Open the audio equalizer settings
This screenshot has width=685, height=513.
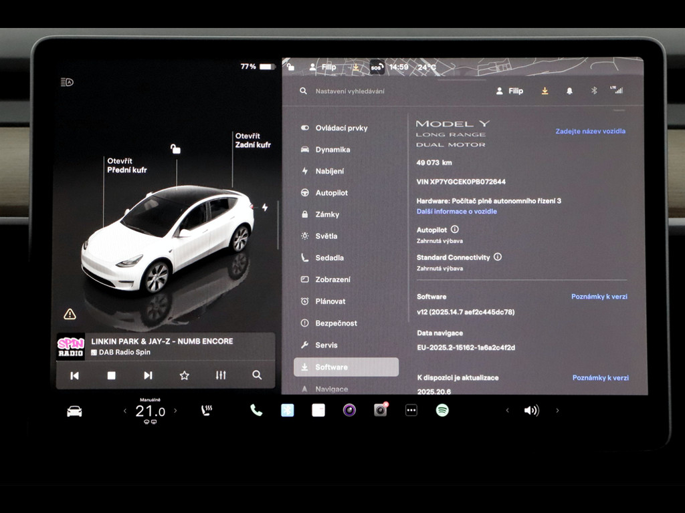click(221, 375)
